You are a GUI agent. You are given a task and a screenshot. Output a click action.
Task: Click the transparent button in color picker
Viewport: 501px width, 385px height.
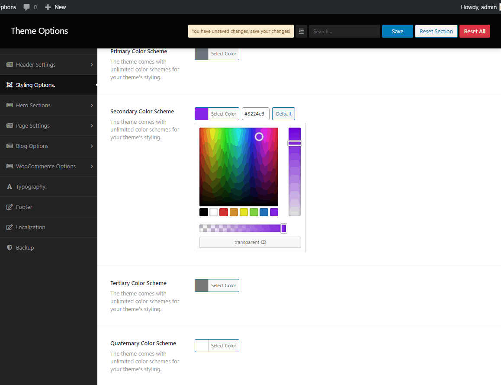pos(250,242)
